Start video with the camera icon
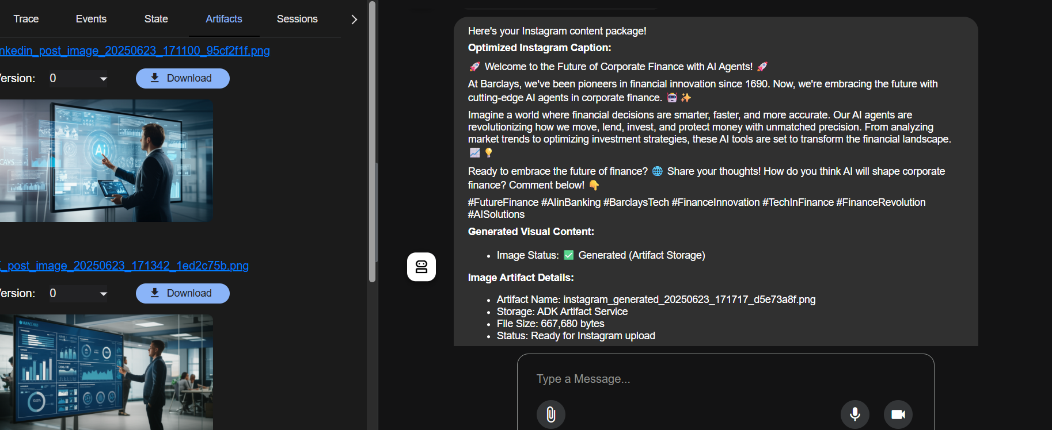This screenshot has height=430, width=1052. coord(898,414)
